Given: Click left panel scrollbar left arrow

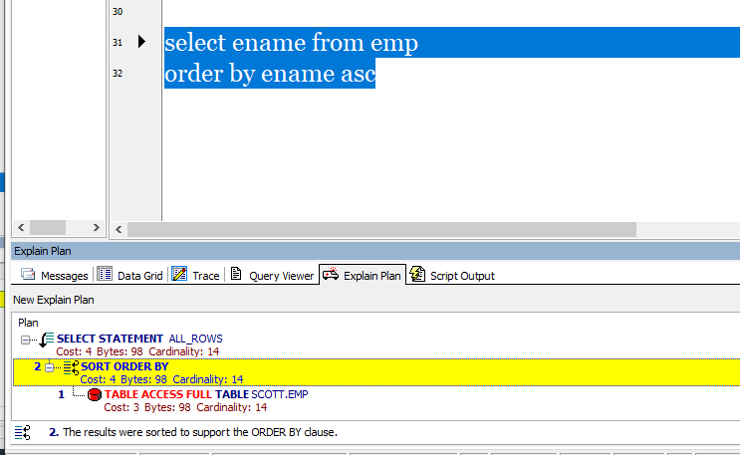Looking at the screenshot, I should click(x=21, y=227).
